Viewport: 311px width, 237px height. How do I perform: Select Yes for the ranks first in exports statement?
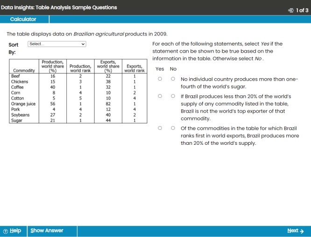pyautogui.click(x=160, y=128)
